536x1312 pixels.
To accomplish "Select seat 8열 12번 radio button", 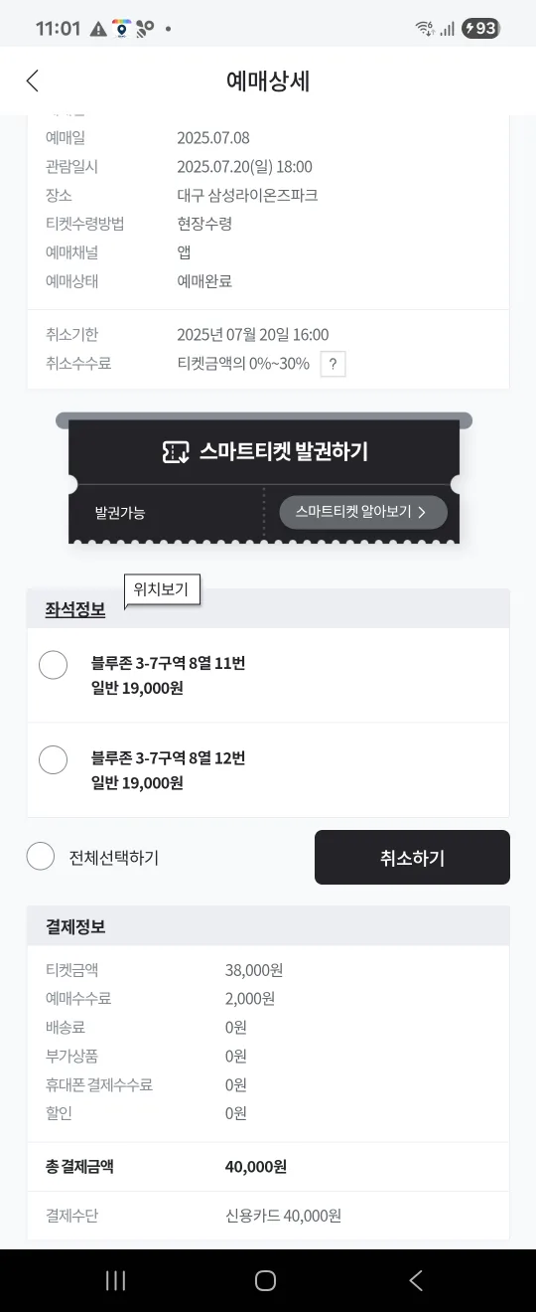I will [x=53, y=759].
